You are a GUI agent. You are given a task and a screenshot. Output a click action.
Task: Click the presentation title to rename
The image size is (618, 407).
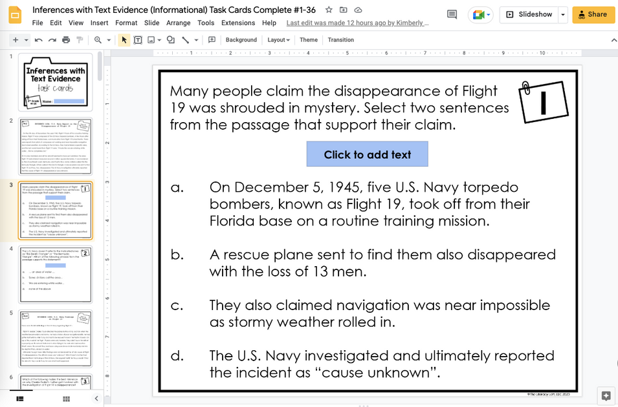pos(174,10)
